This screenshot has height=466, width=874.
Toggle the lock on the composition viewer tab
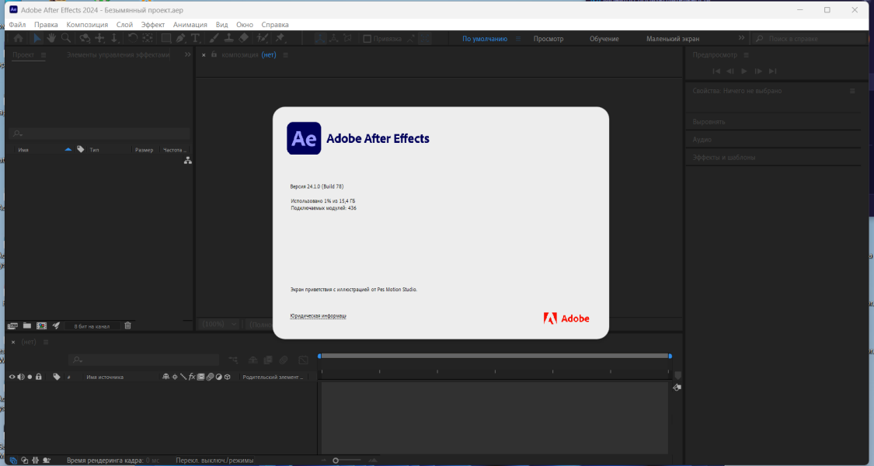coord(214,54)
